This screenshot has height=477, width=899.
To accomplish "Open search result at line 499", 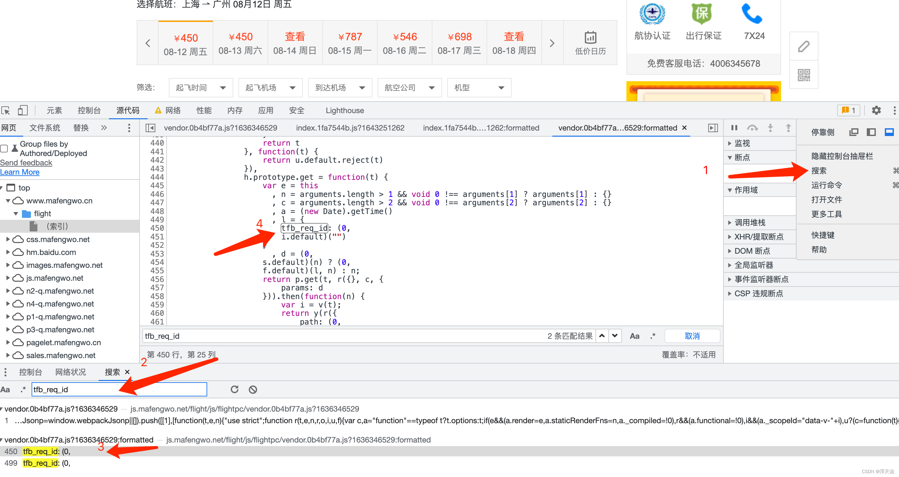I will (450, 463).
